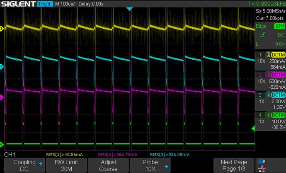Click the channel 2 DC1M coupling badge
286x173 pixels.
278,75
